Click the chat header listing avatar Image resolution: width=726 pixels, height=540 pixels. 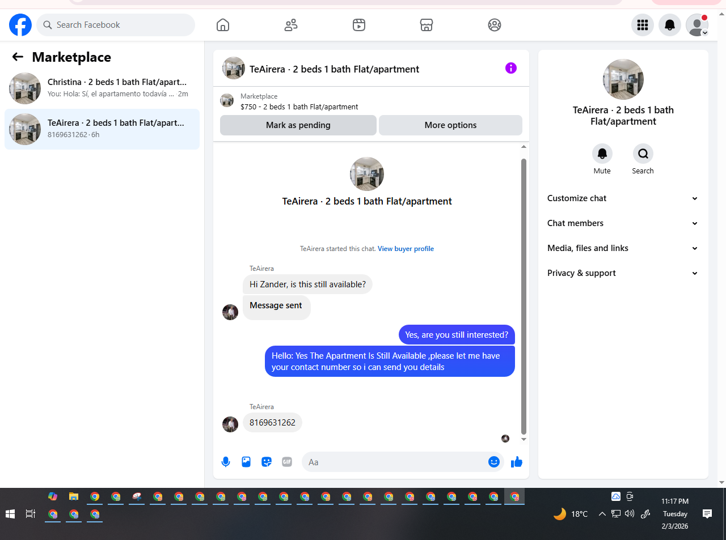click(x=234, y=68)
